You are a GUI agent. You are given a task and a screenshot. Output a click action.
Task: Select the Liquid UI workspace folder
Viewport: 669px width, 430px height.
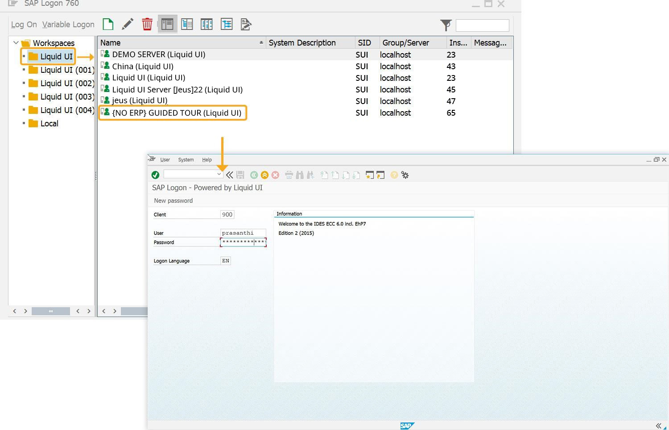pos(51,56)
